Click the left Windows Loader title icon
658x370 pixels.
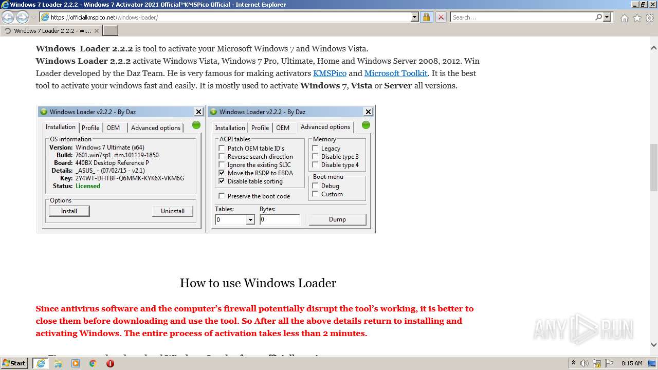point(44,112)
